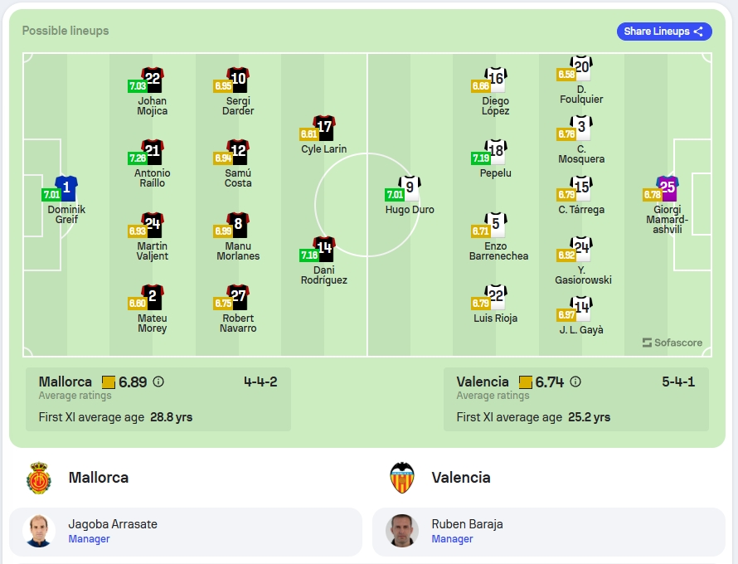This screenshot has width=738, height=564.
Task: Click the Mallorca club crest
Action: pyautogui.click(x=39, y=478)
